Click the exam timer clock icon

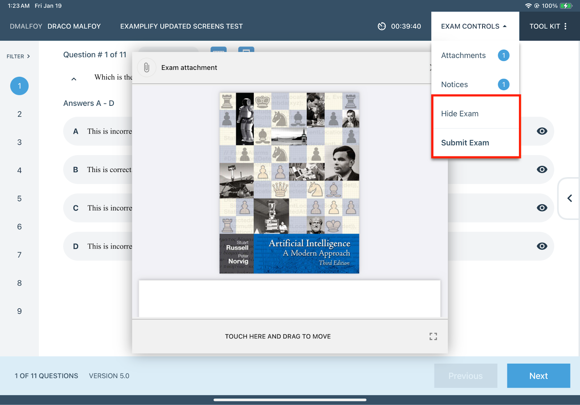pos(382,26)
